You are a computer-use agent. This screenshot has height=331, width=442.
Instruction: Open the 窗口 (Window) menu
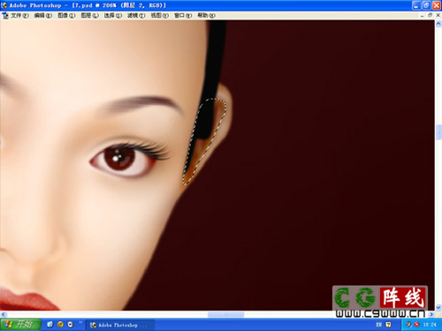point(183,15)
